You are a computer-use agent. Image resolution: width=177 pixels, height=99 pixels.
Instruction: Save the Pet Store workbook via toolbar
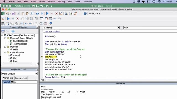(x=13, y=13)
